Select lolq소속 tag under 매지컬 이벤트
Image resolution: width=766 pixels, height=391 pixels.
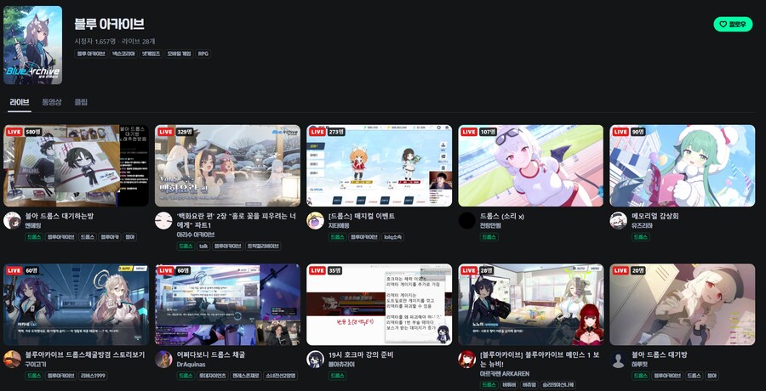(392, 237)
